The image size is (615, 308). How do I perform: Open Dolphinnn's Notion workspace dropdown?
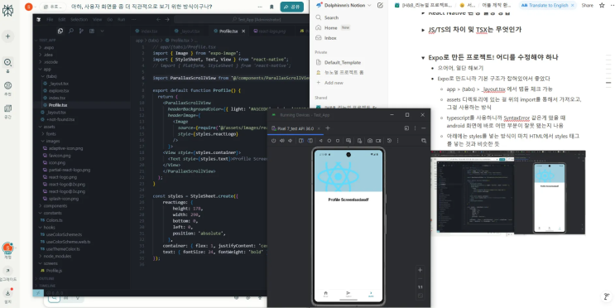coord(344,6)
